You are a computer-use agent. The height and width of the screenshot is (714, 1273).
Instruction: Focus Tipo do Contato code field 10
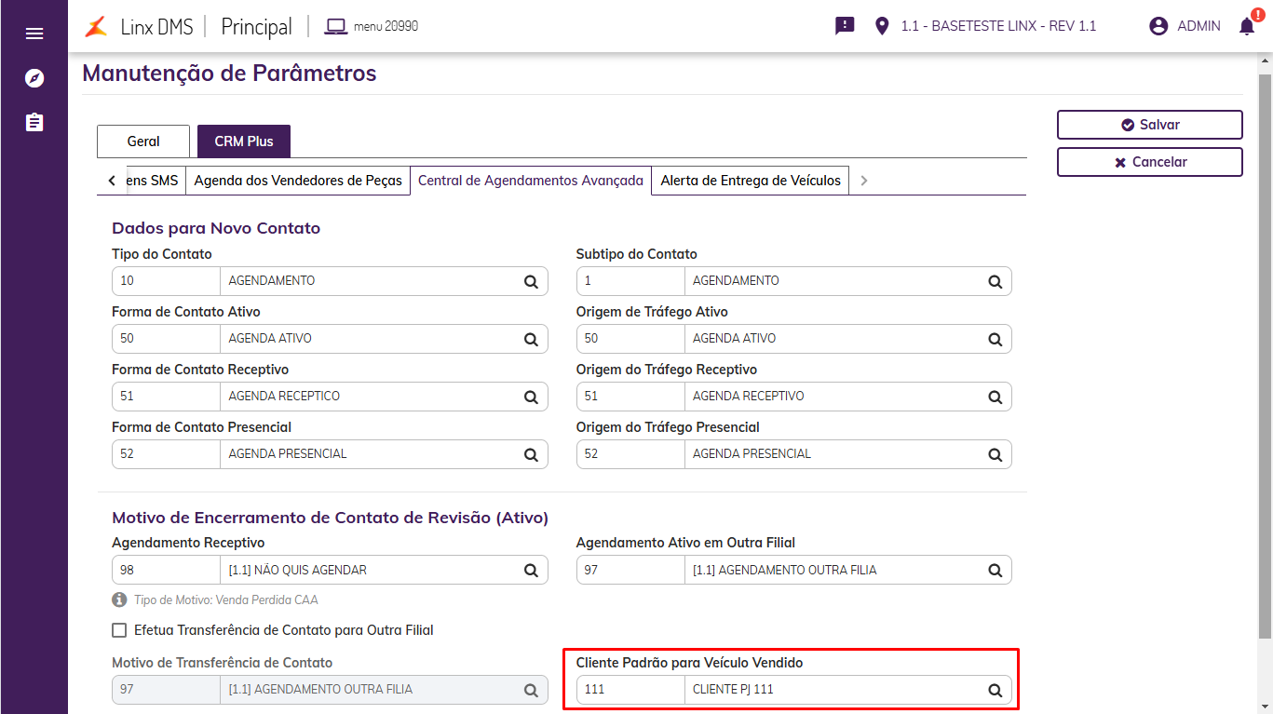[x=166, y=281]
